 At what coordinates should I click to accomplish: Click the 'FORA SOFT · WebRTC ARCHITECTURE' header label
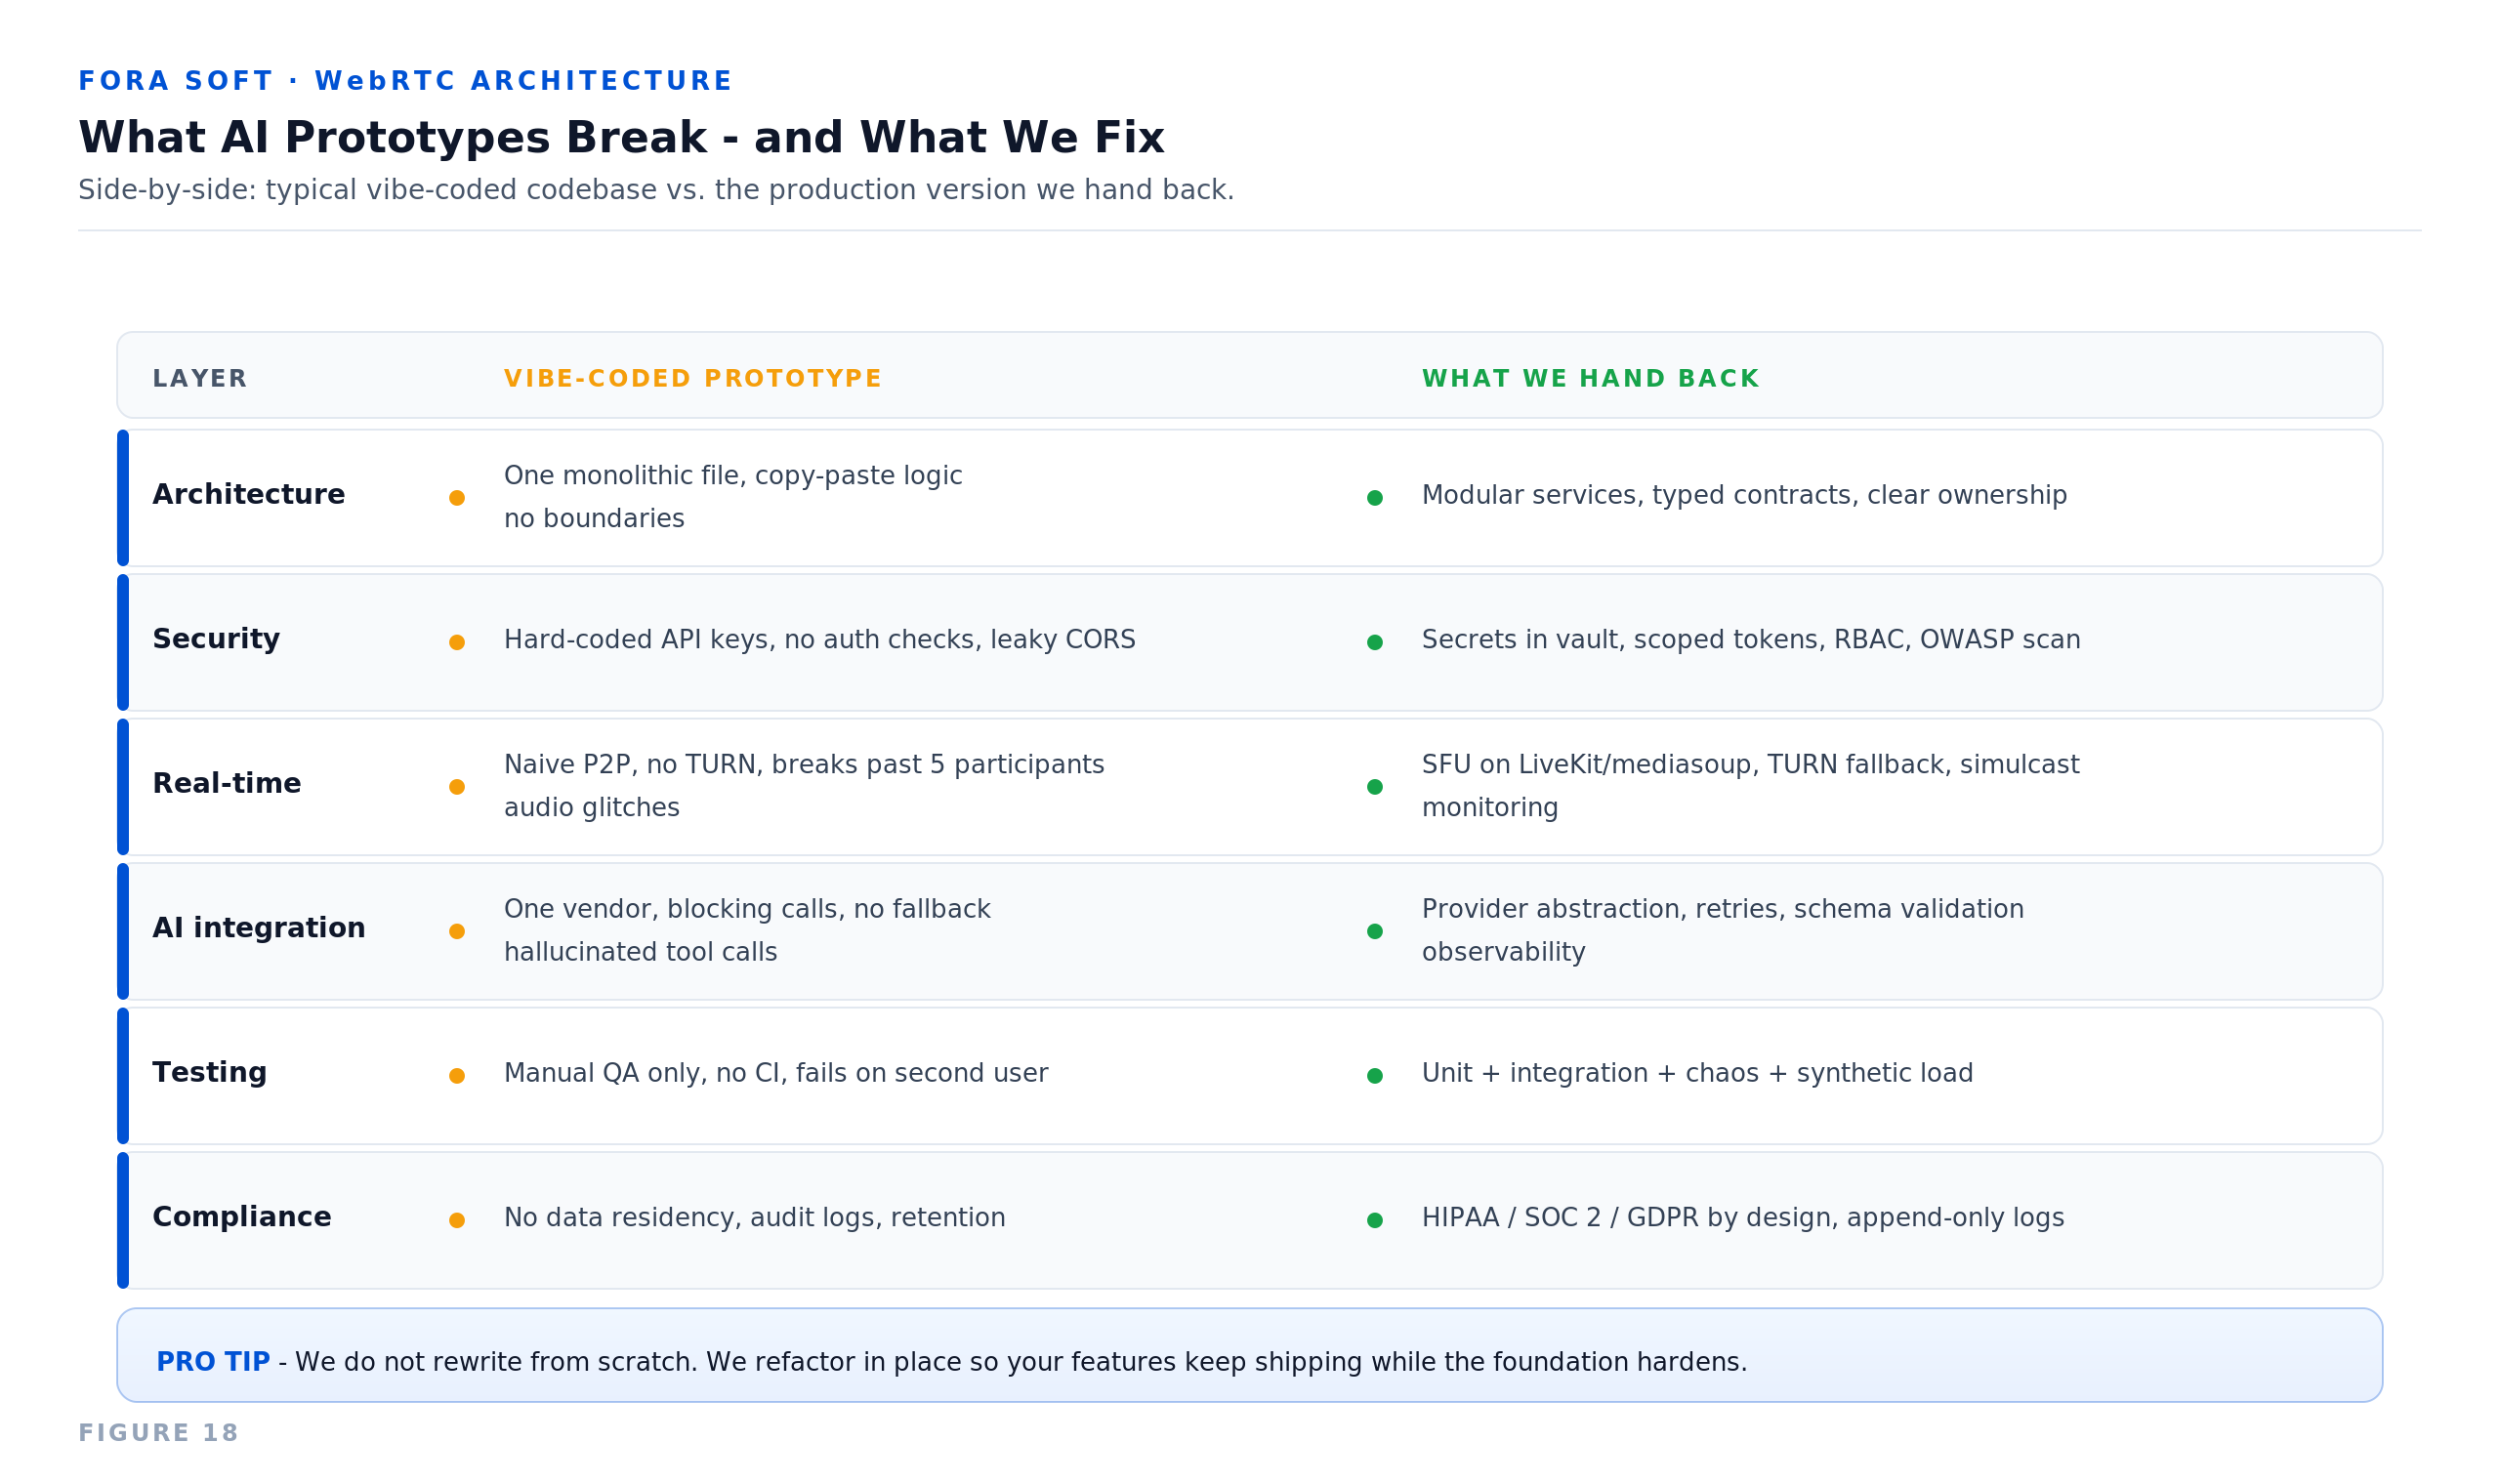tap(405, 81)
